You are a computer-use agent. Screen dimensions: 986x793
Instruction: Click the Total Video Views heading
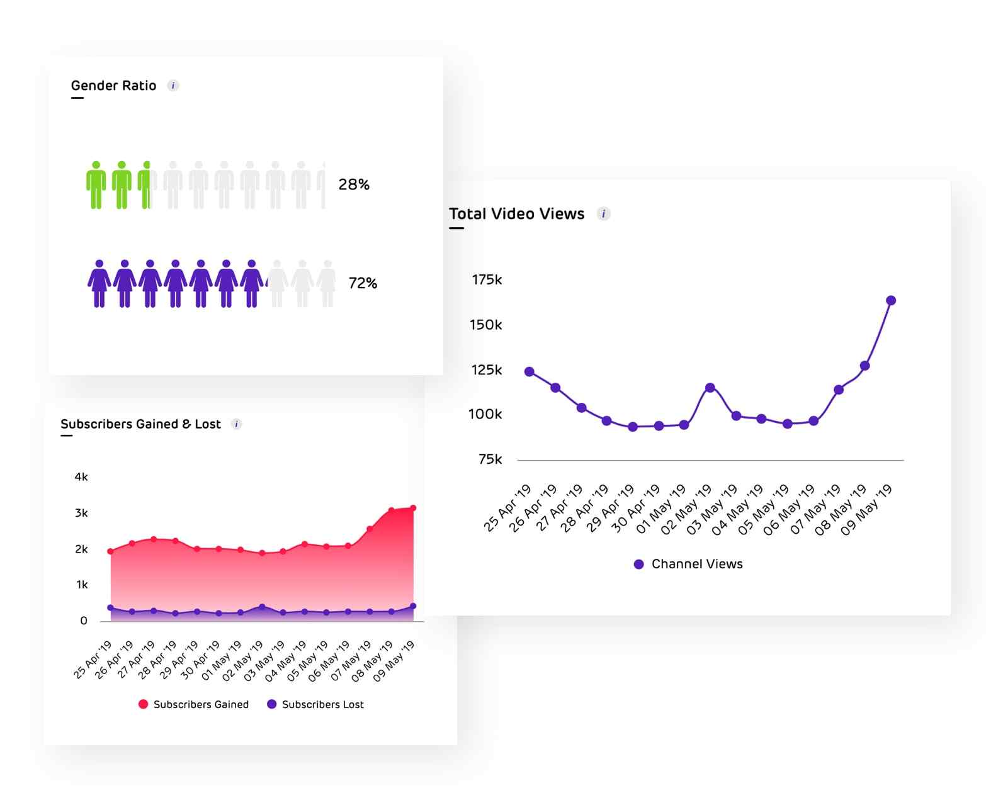click(516, 214)
